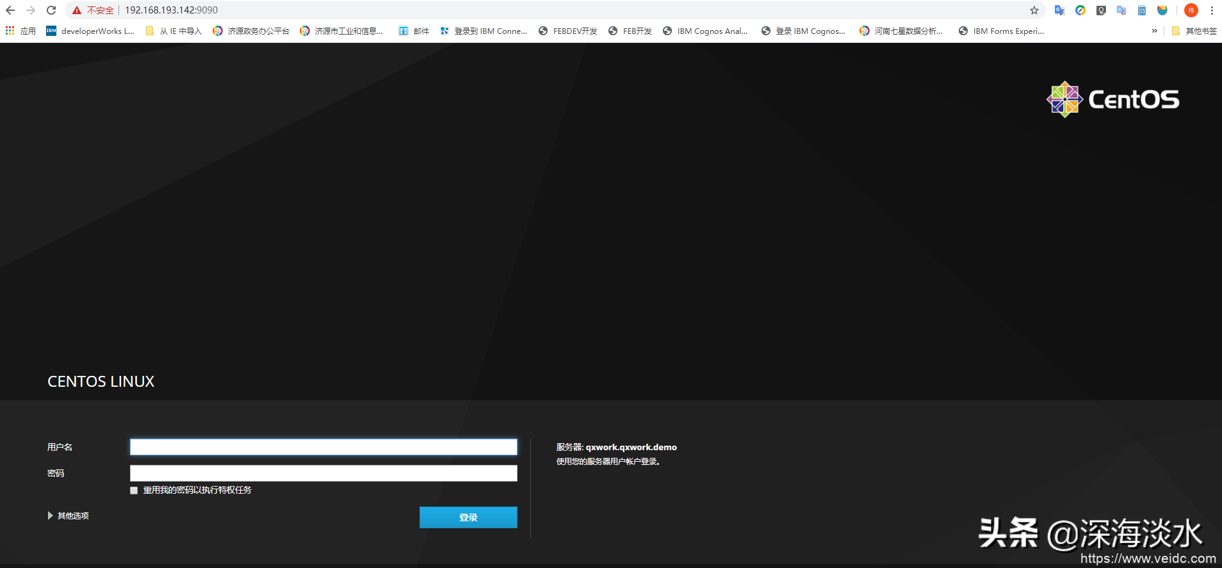Screen dimensions: 1222x568
Task: Open the fruit bowl extension icon
Action: pyautogui.click(x=1162, y=10)
